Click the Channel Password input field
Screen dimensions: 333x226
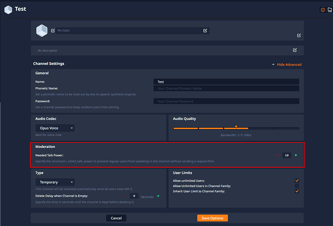[226, 101]
